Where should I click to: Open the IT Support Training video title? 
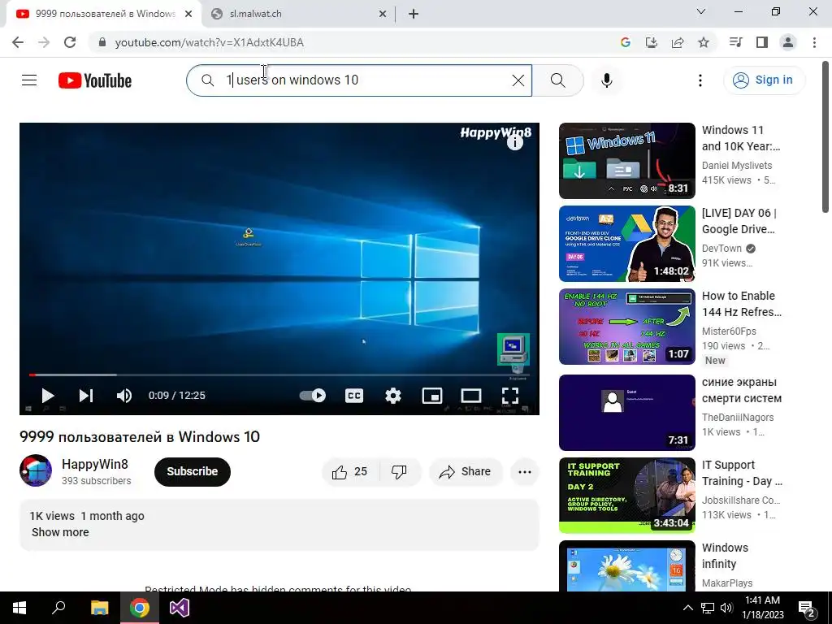click(x=742, y=473)
